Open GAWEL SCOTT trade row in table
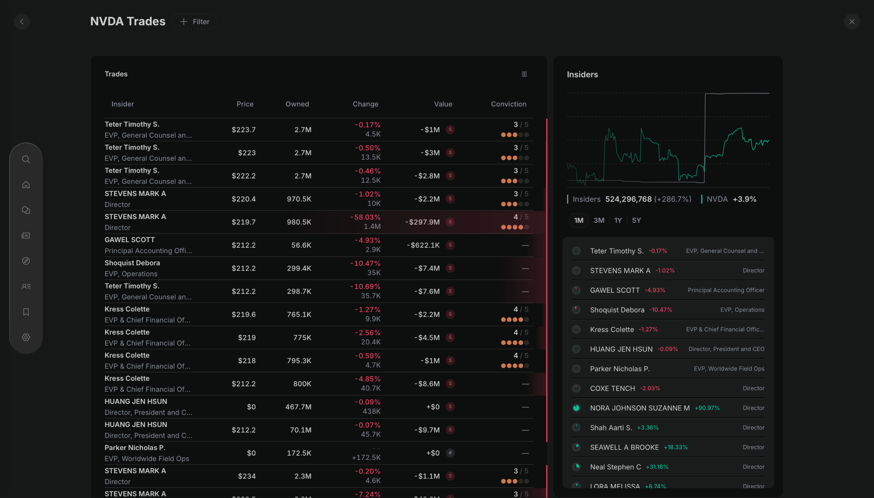 pos(319,245)
